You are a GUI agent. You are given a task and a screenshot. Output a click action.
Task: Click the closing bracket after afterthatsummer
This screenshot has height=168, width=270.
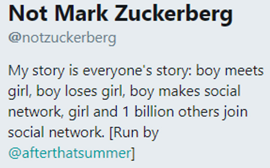[133, 153]
